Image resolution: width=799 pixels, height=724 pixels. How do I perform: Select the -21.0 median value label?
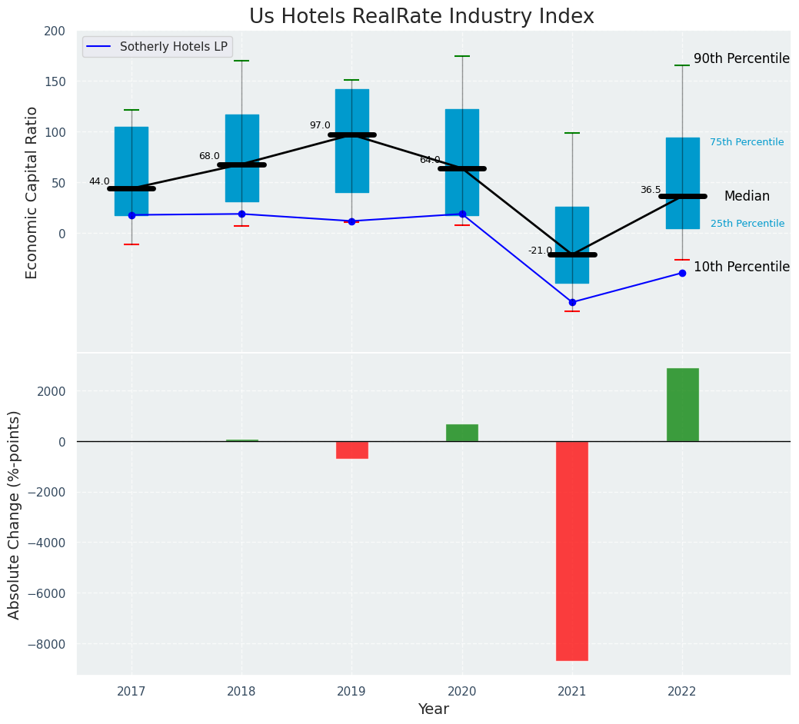click(540, 251)
